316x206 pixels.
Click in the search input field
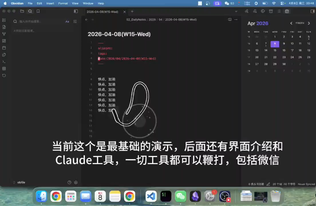(40, 21)
